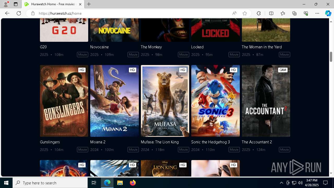Image resolution: width=334 pixels, height=188 pixels.
Task: Open Browser essentials heart icon
Action: coord(306,13)
